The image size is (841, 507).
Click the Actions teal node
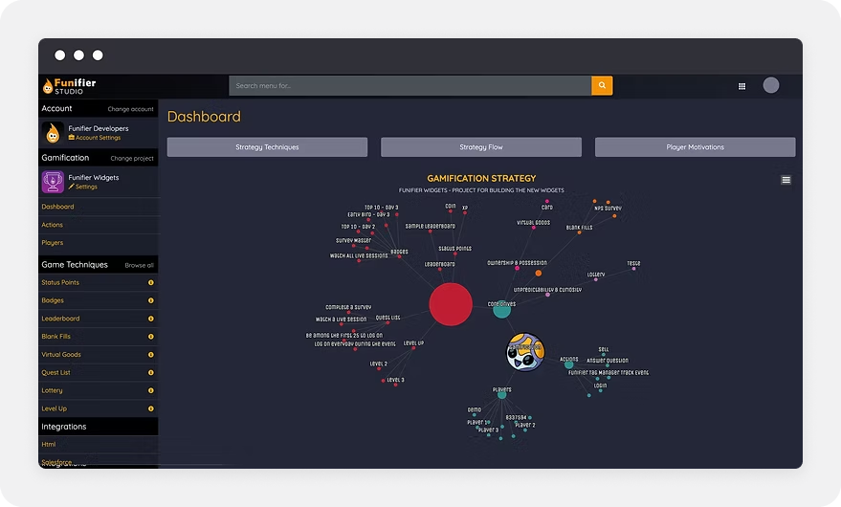568,364
